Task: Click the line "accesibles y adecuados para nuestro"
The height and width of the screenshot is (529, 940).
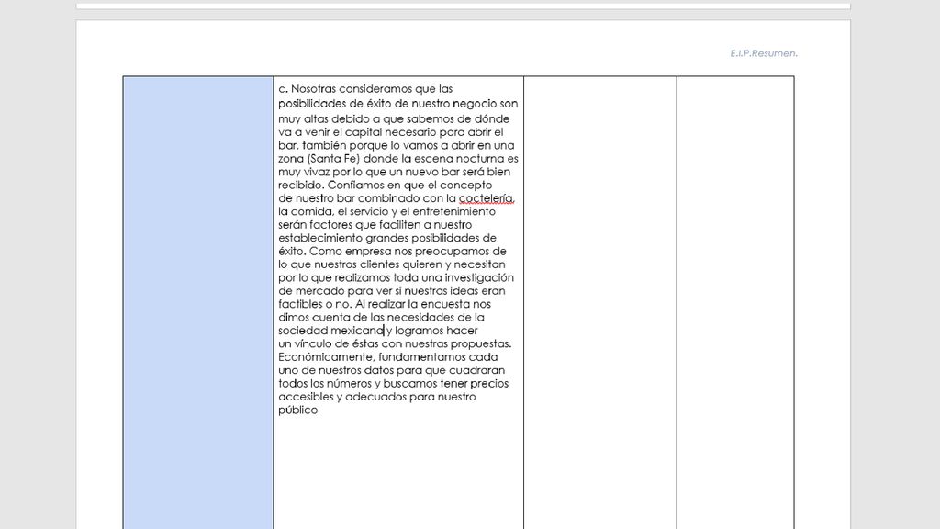Action: click(x=377, y=397)
